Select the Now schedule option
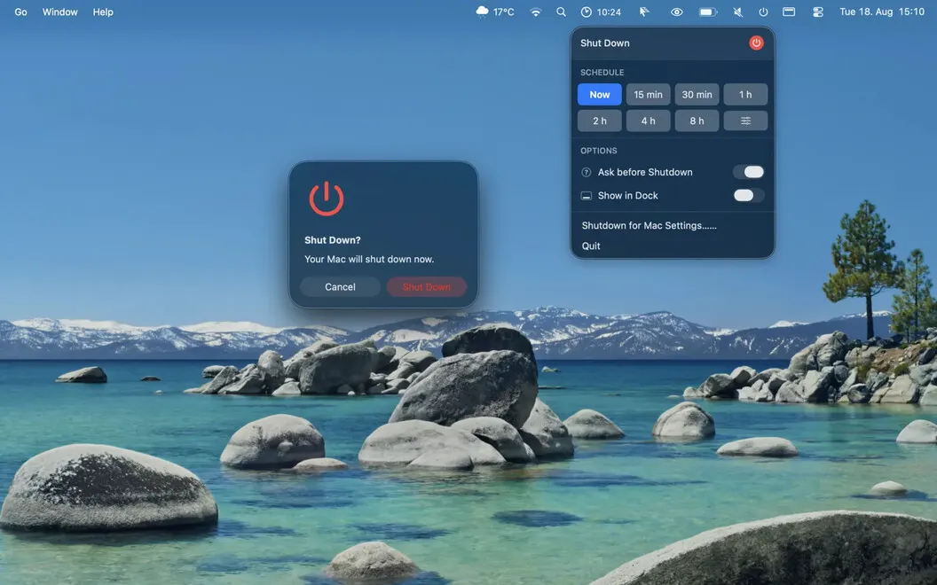 click(599, 94)
